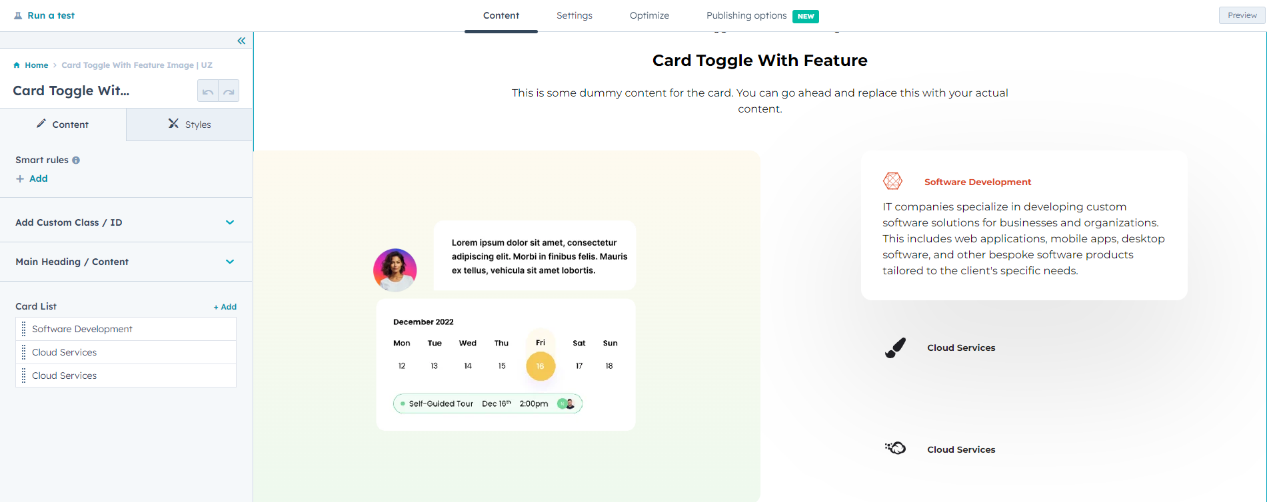The width and height of the screenshot is (1267, 502).
Task: Expand Main Heading / Content section
Action: [230, 262]
